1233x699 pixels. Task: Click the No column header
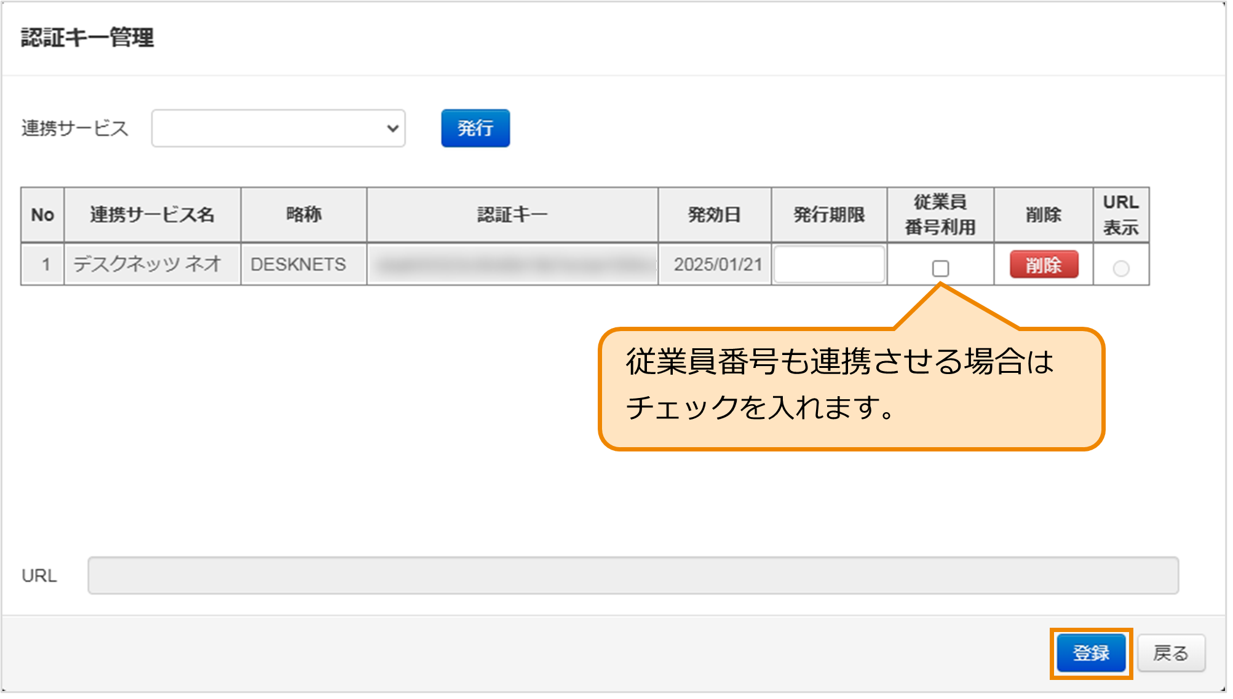click(41, 214)
